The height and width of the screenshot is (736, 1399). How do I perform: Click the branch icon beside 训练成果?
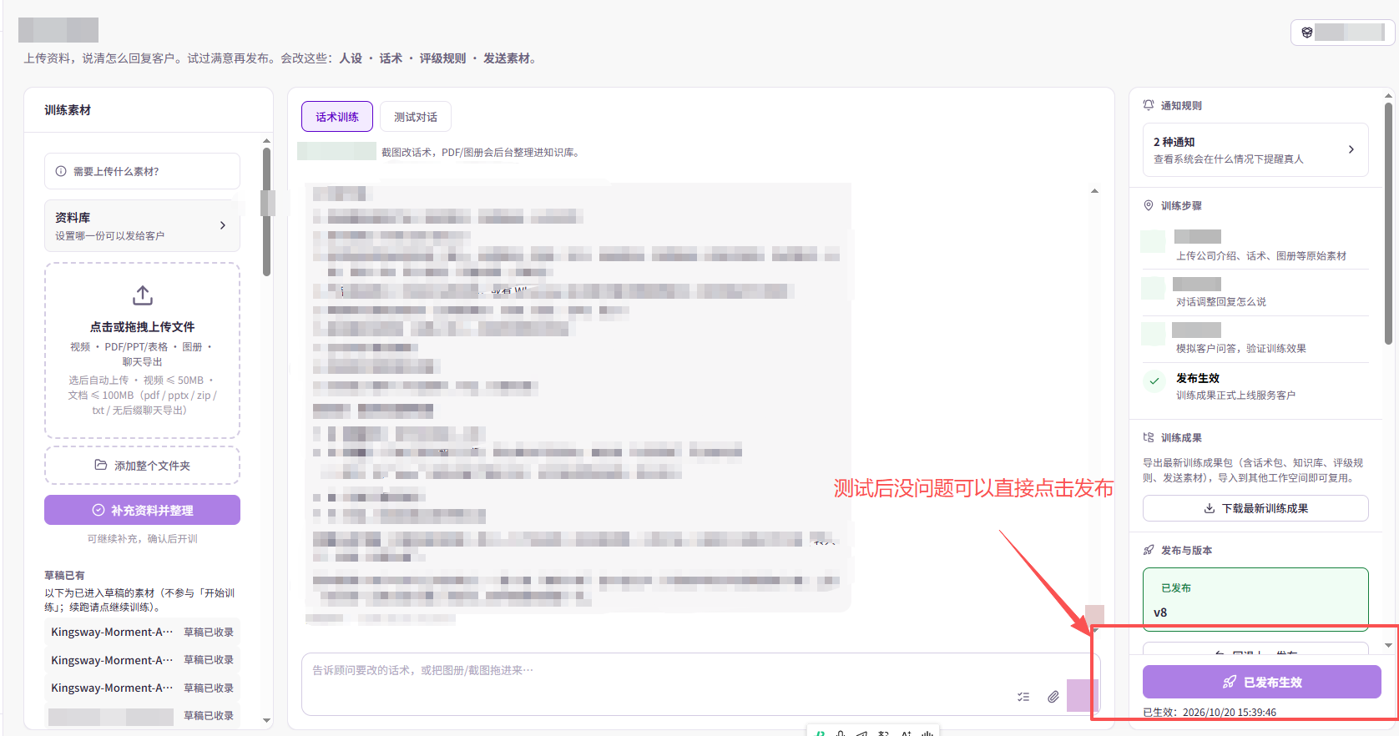[1149, 437]
